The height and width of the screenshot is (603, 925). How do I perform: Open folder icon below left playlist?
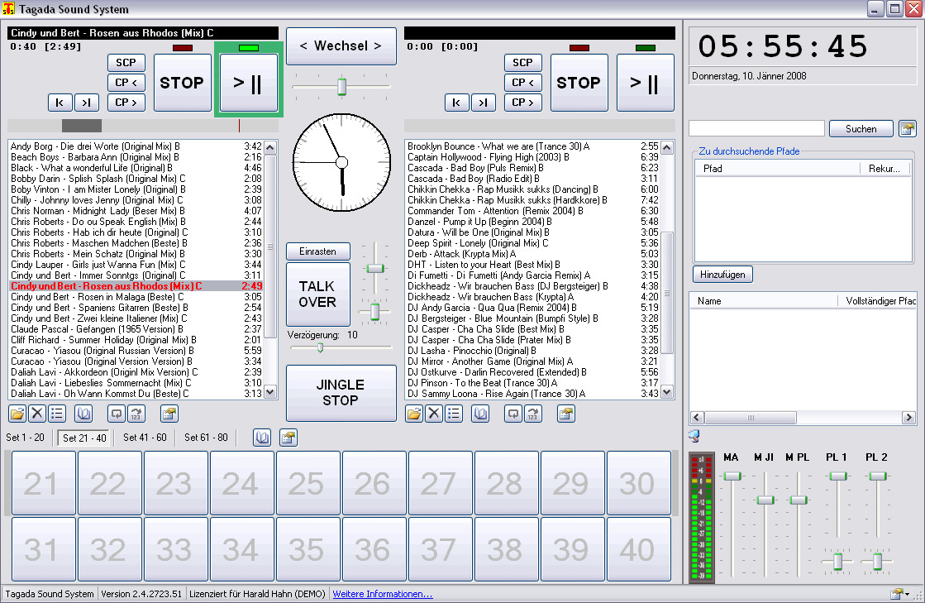point(17,414)
